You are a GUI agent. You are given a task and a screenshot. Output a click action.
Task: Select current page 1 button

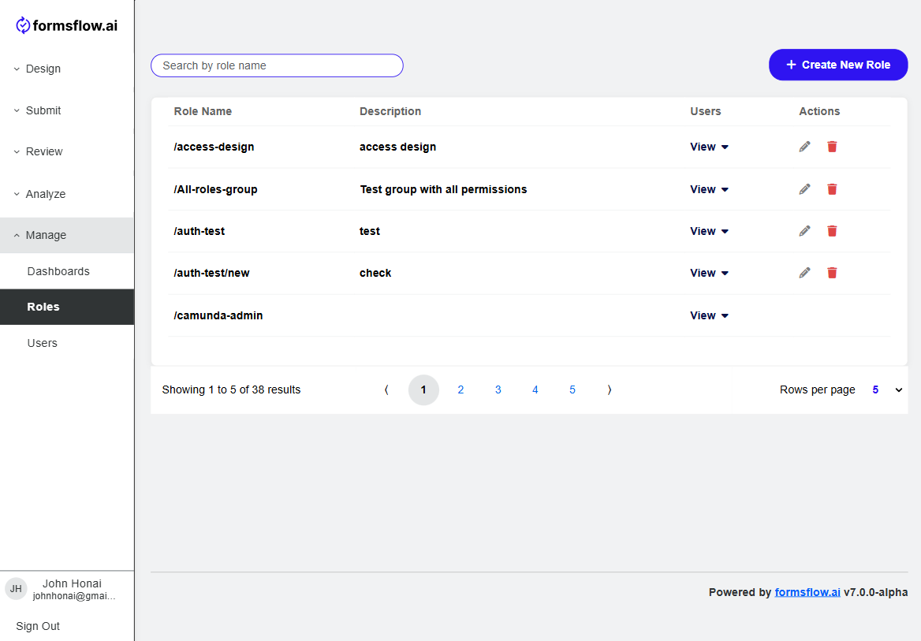(423, 389)
